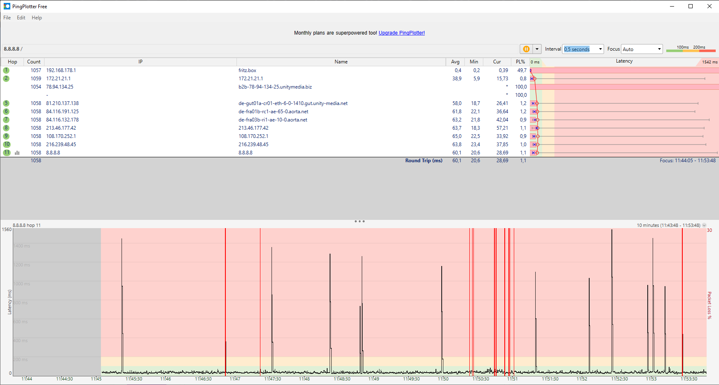Select the de-fra01b-rc1-ae-65-0.aorta.net name

(274, 112)
